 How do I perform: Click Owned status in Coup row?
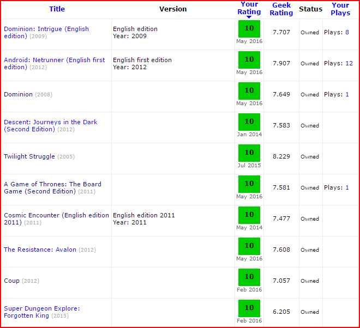310,281
